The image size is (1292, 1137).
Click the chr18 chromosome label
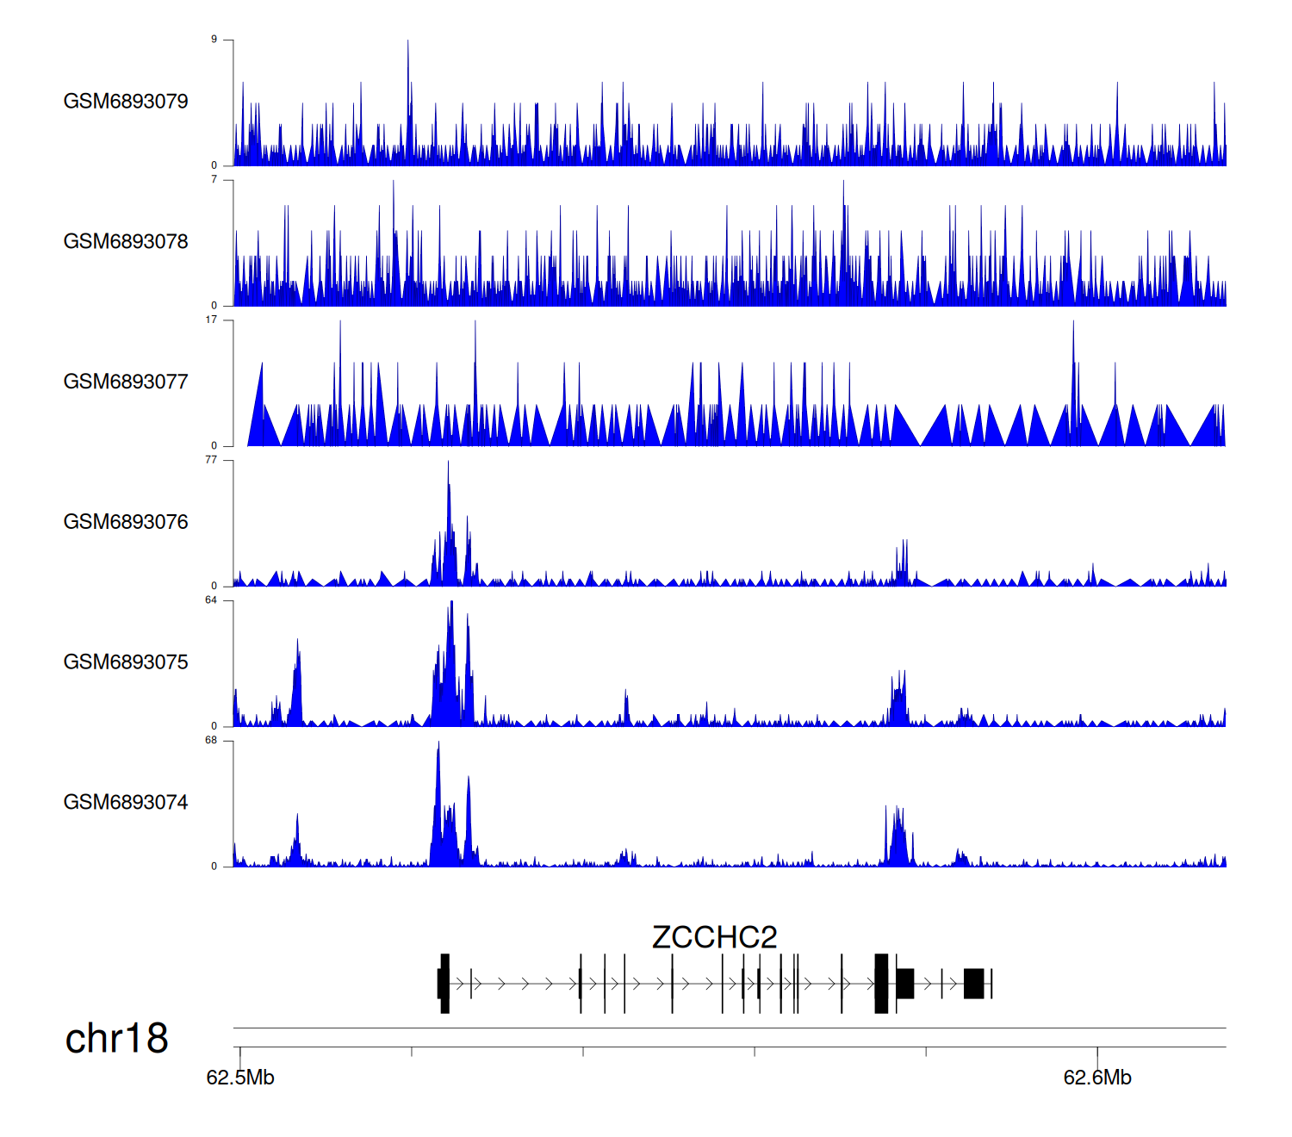click(x=117, y=1039)
